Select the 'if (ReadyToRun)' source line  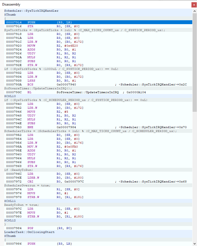(x=98, y=170)
